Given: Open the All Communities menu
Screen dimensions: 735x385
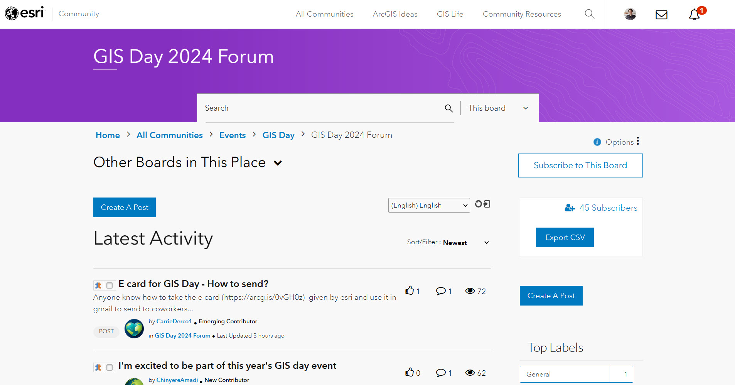Looking at the screenshot, I should (x=324, y=14).
